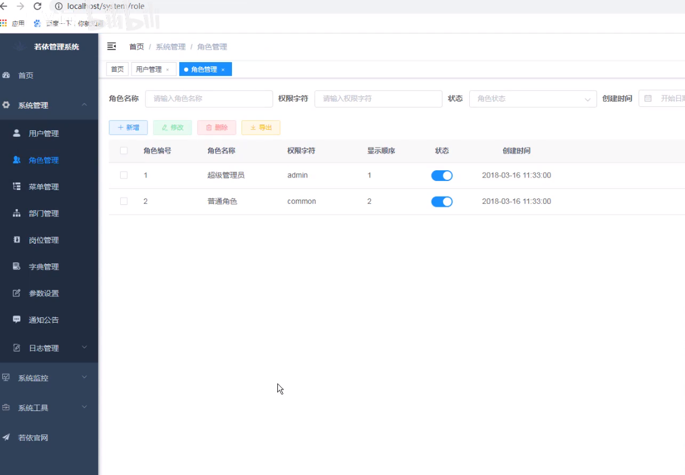Click the 导出 export button
The width and height of the screenshot is (685, 475).
[261, 127]
